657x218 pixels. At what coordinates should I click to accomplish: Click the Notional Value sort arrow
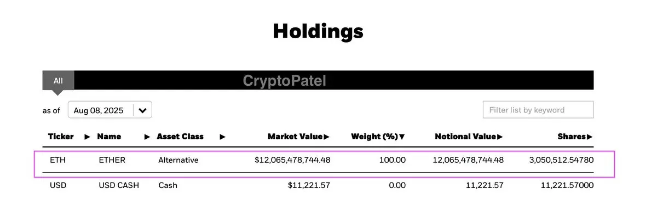pyautogui.click(x=500, y=137)
